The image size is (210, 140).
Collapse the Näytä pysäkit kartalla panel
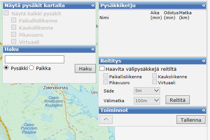(x=93, y=6)
